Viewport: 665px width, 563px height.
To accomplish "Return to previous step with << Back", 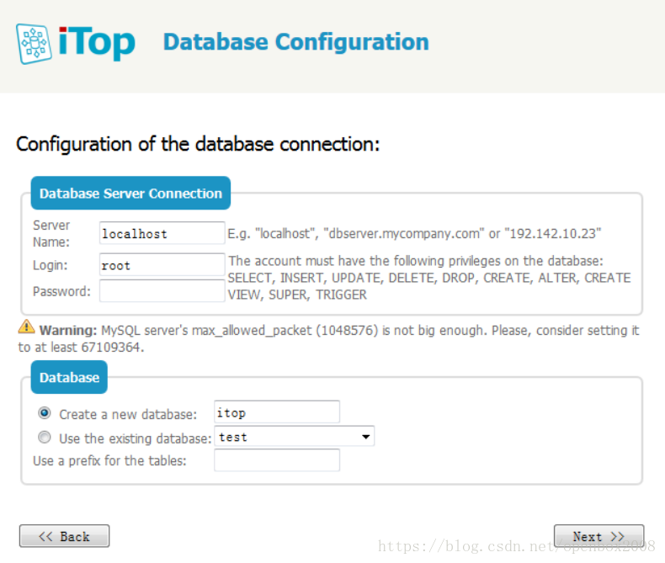I will coord(64,536).
